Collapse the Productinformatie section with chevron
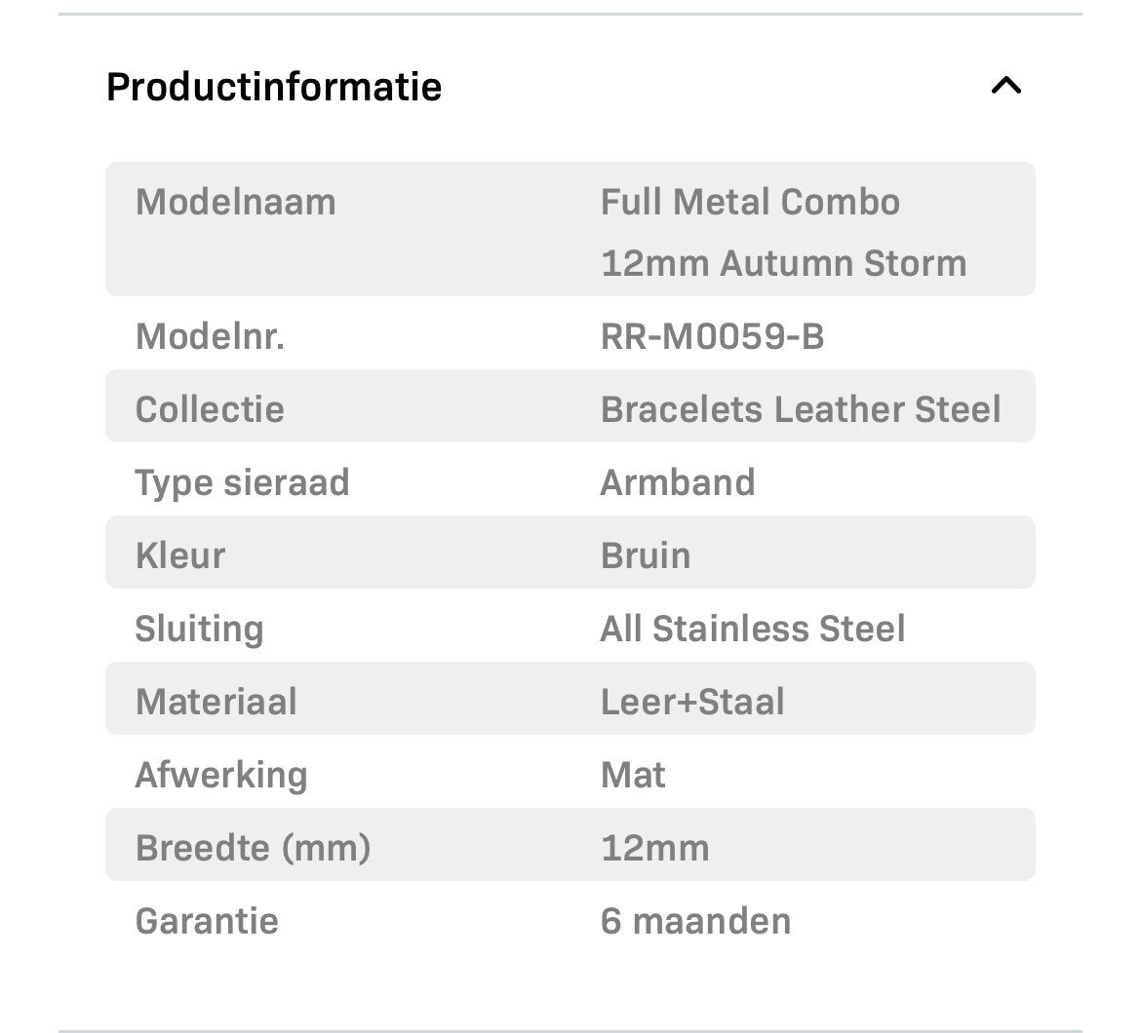The height and width of the screenshot is (1033, 1141). point(1005,86)
